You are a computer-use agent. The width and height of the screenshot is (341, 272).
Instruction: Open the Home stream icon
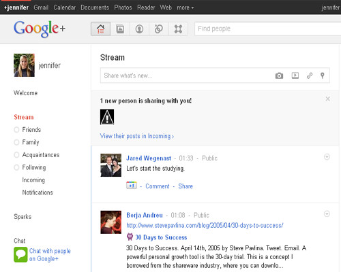101,29
